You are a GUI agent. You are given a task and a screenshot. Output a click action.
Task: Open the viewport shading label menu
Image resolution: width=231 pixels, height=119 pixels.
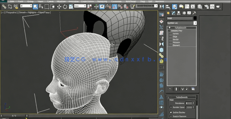coord(35,12)
